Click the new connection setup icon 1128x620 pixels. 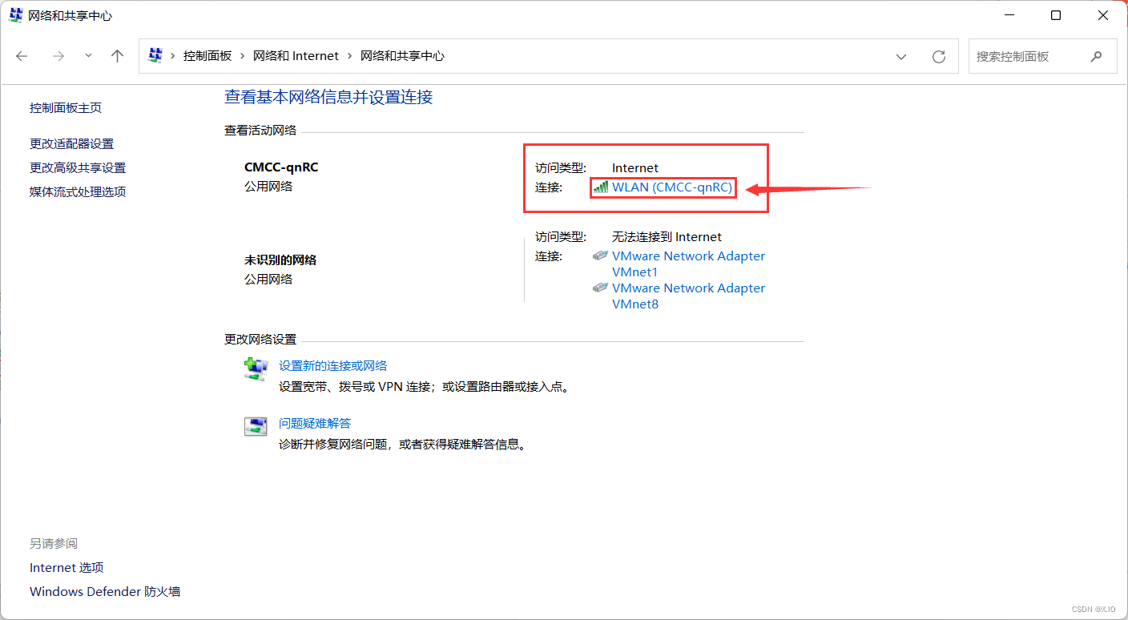pos(256,368)
